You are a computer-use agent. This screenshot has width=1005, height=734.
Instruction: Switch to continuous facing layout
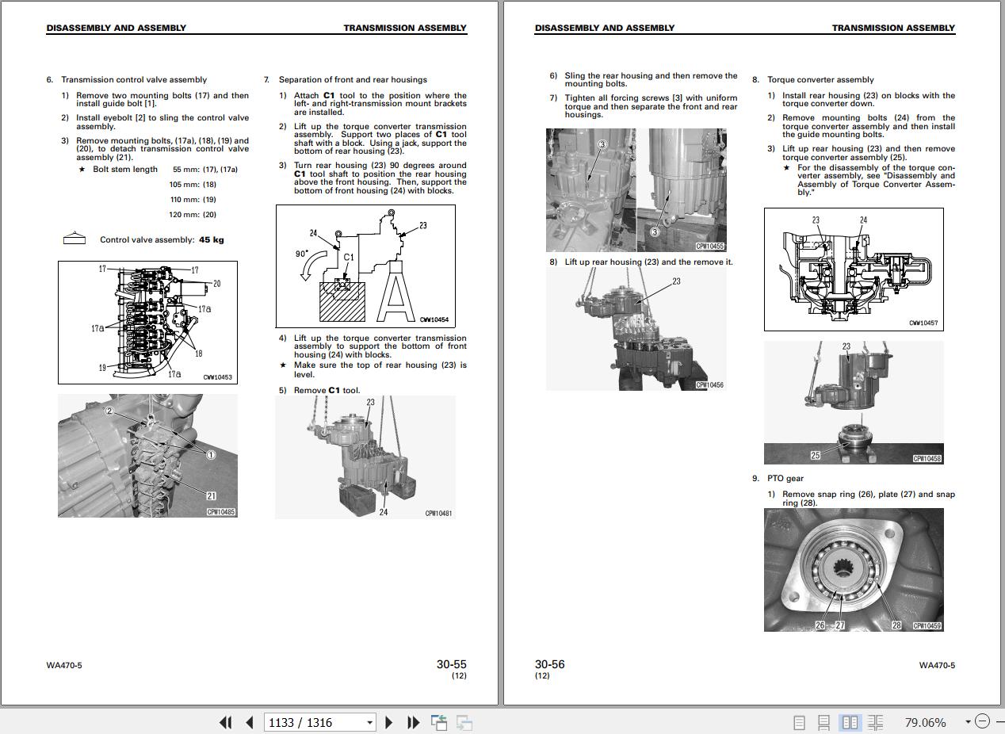(876, 722)
